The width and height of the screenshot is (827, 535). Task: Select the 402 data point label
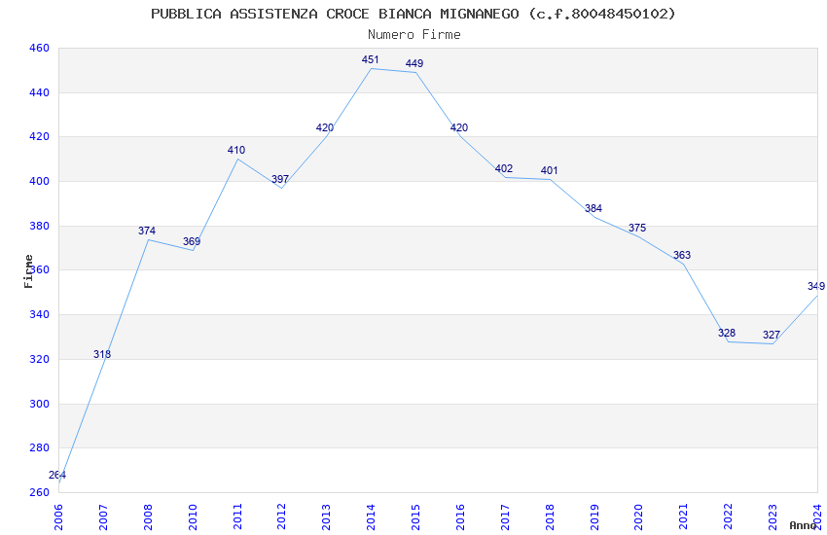[x=504, y=168]
